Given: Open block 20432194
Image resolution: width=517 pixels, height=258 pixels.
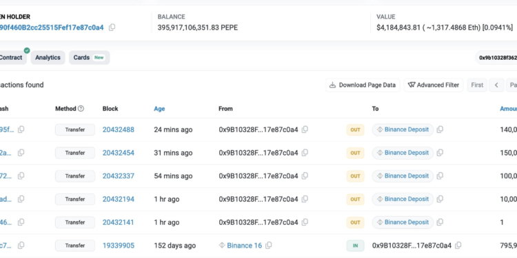Looking at the screenshot, I should [119, 199].
